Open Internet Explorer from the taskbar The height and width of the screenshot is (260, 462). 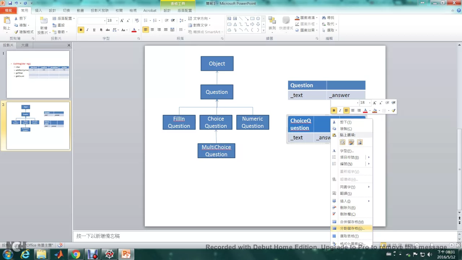click(25, 254)
